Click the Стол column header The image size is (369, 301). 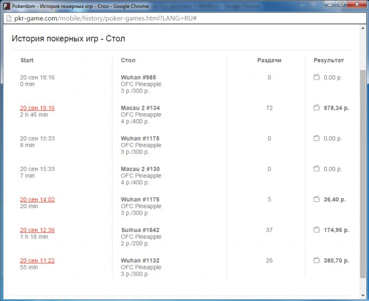128,60
